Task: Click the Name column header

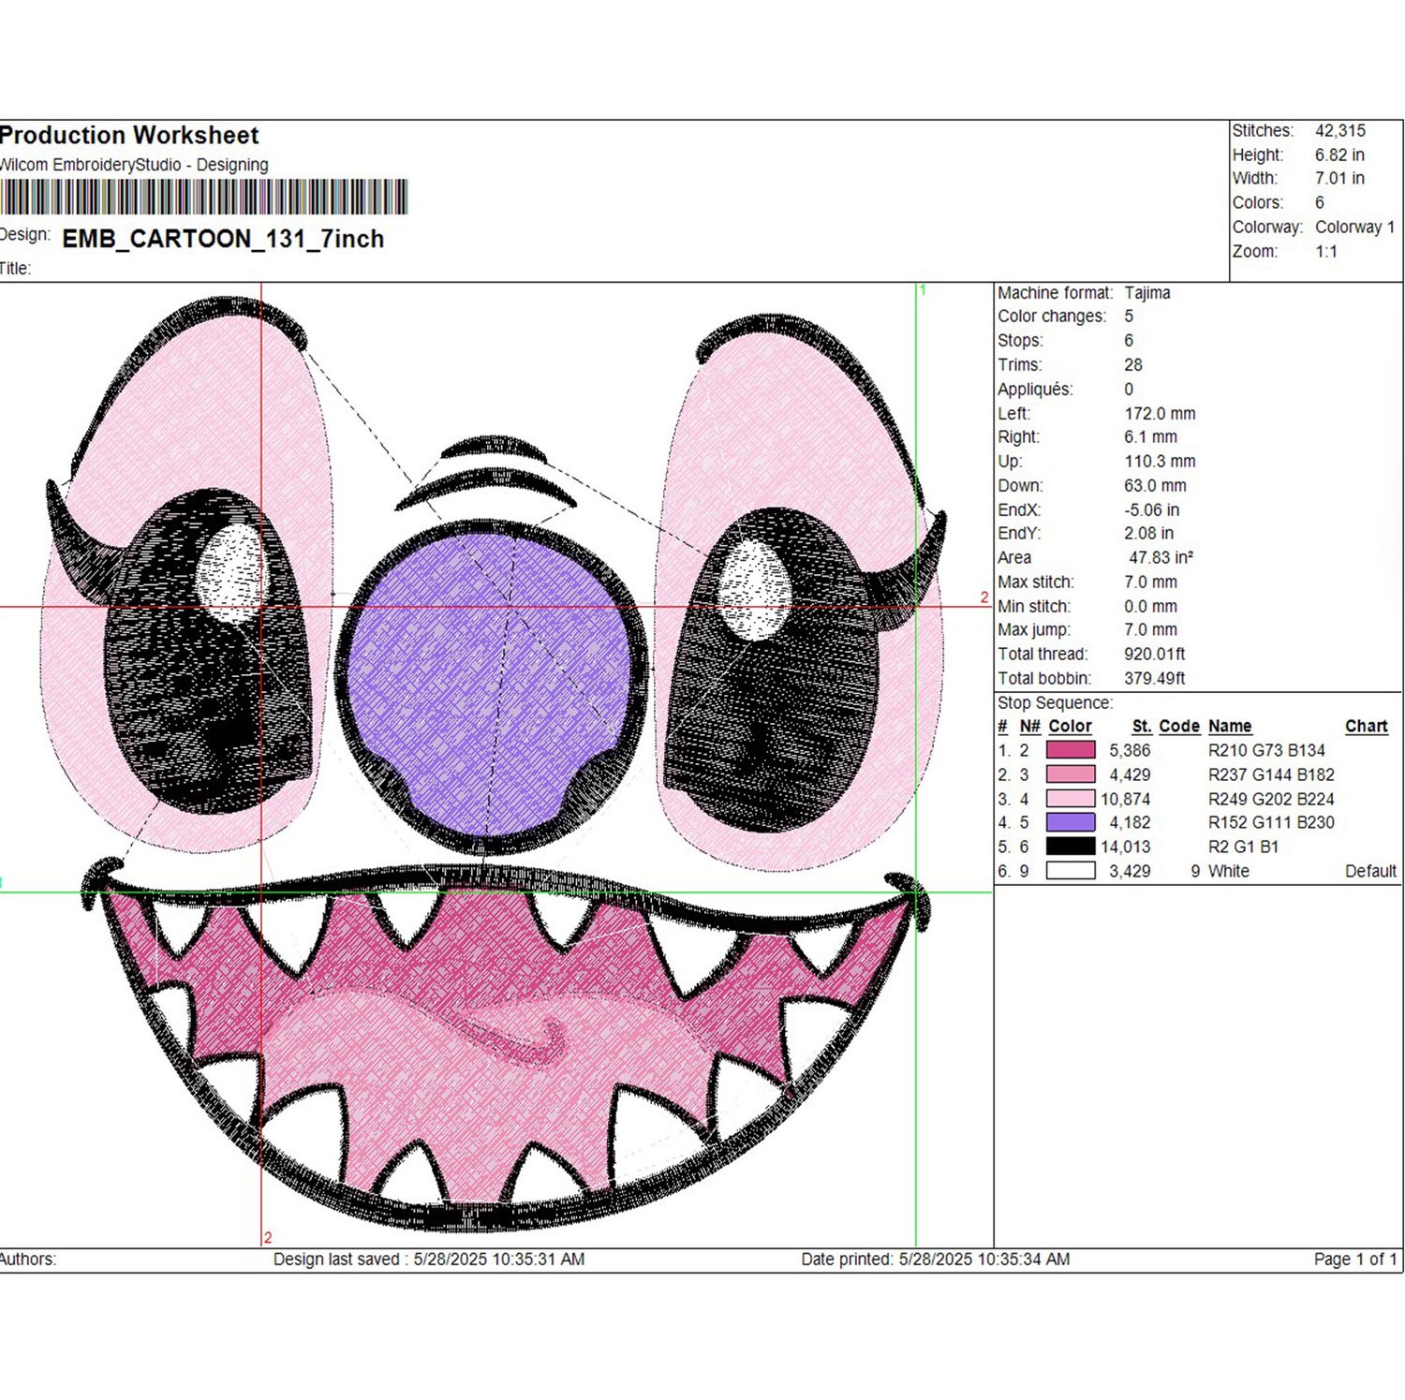Action: pos(1230,726)
